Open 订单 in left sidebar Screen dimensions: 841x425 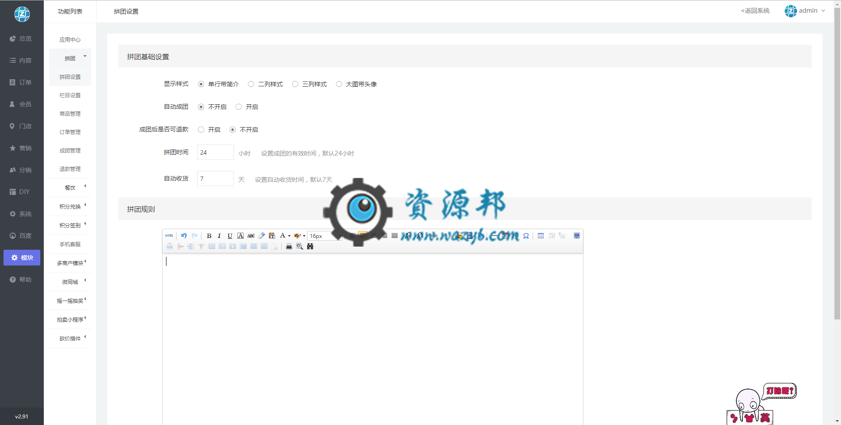[21, 82]
